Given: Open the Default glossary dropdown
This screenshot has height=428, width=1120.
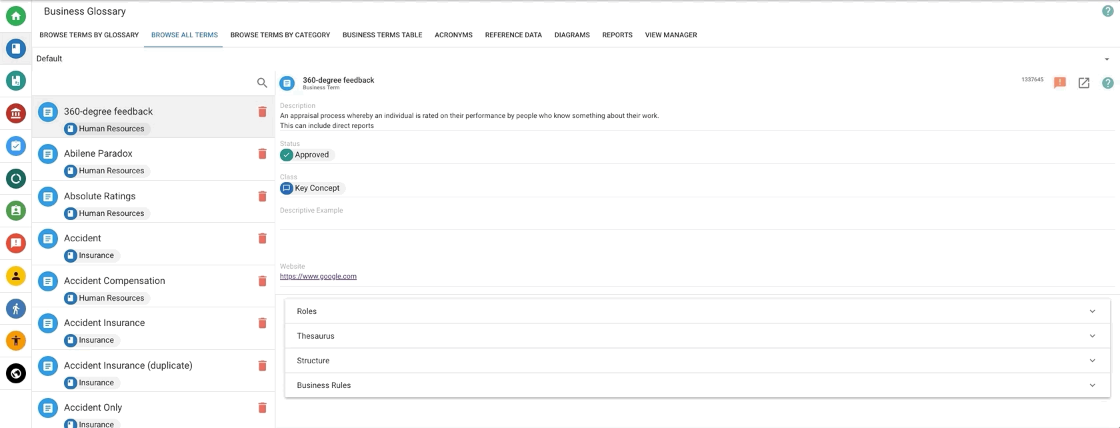Looking at the screenshot, I should (1107, 59).
